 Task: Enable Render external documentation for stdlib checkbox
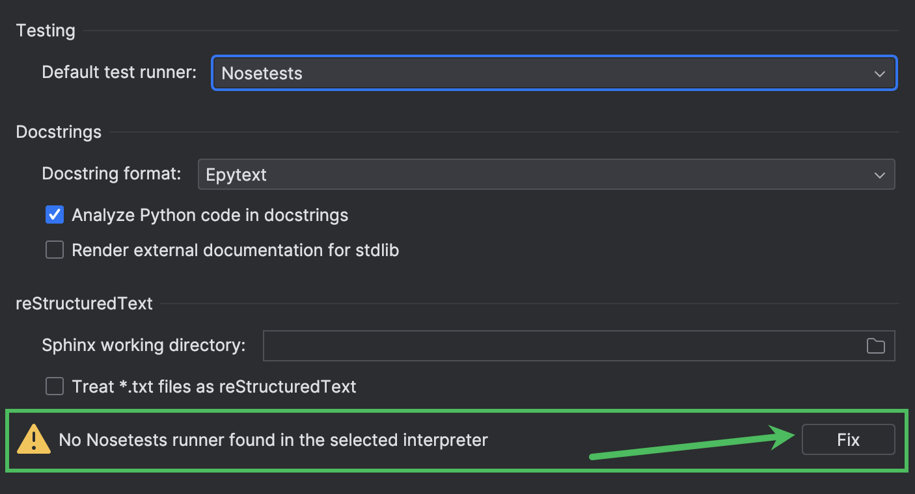(55, 250)
